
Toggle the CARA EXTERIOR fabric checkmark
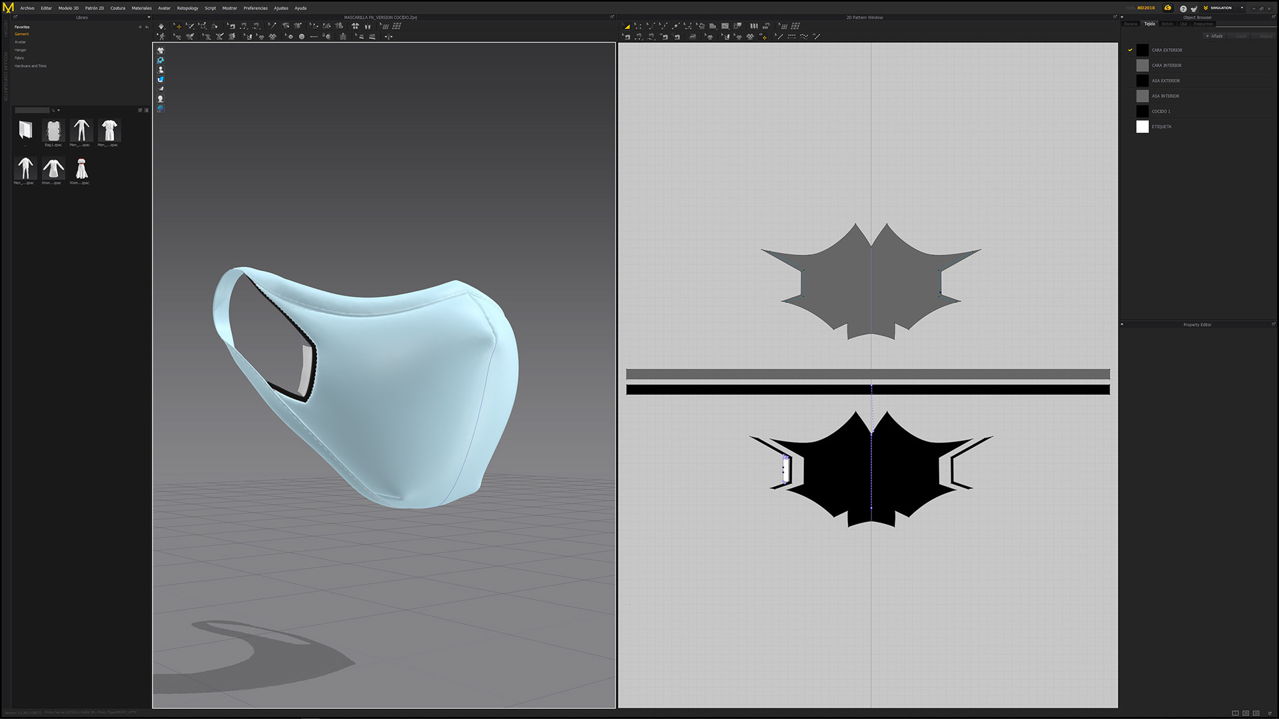coord(1130,50)
